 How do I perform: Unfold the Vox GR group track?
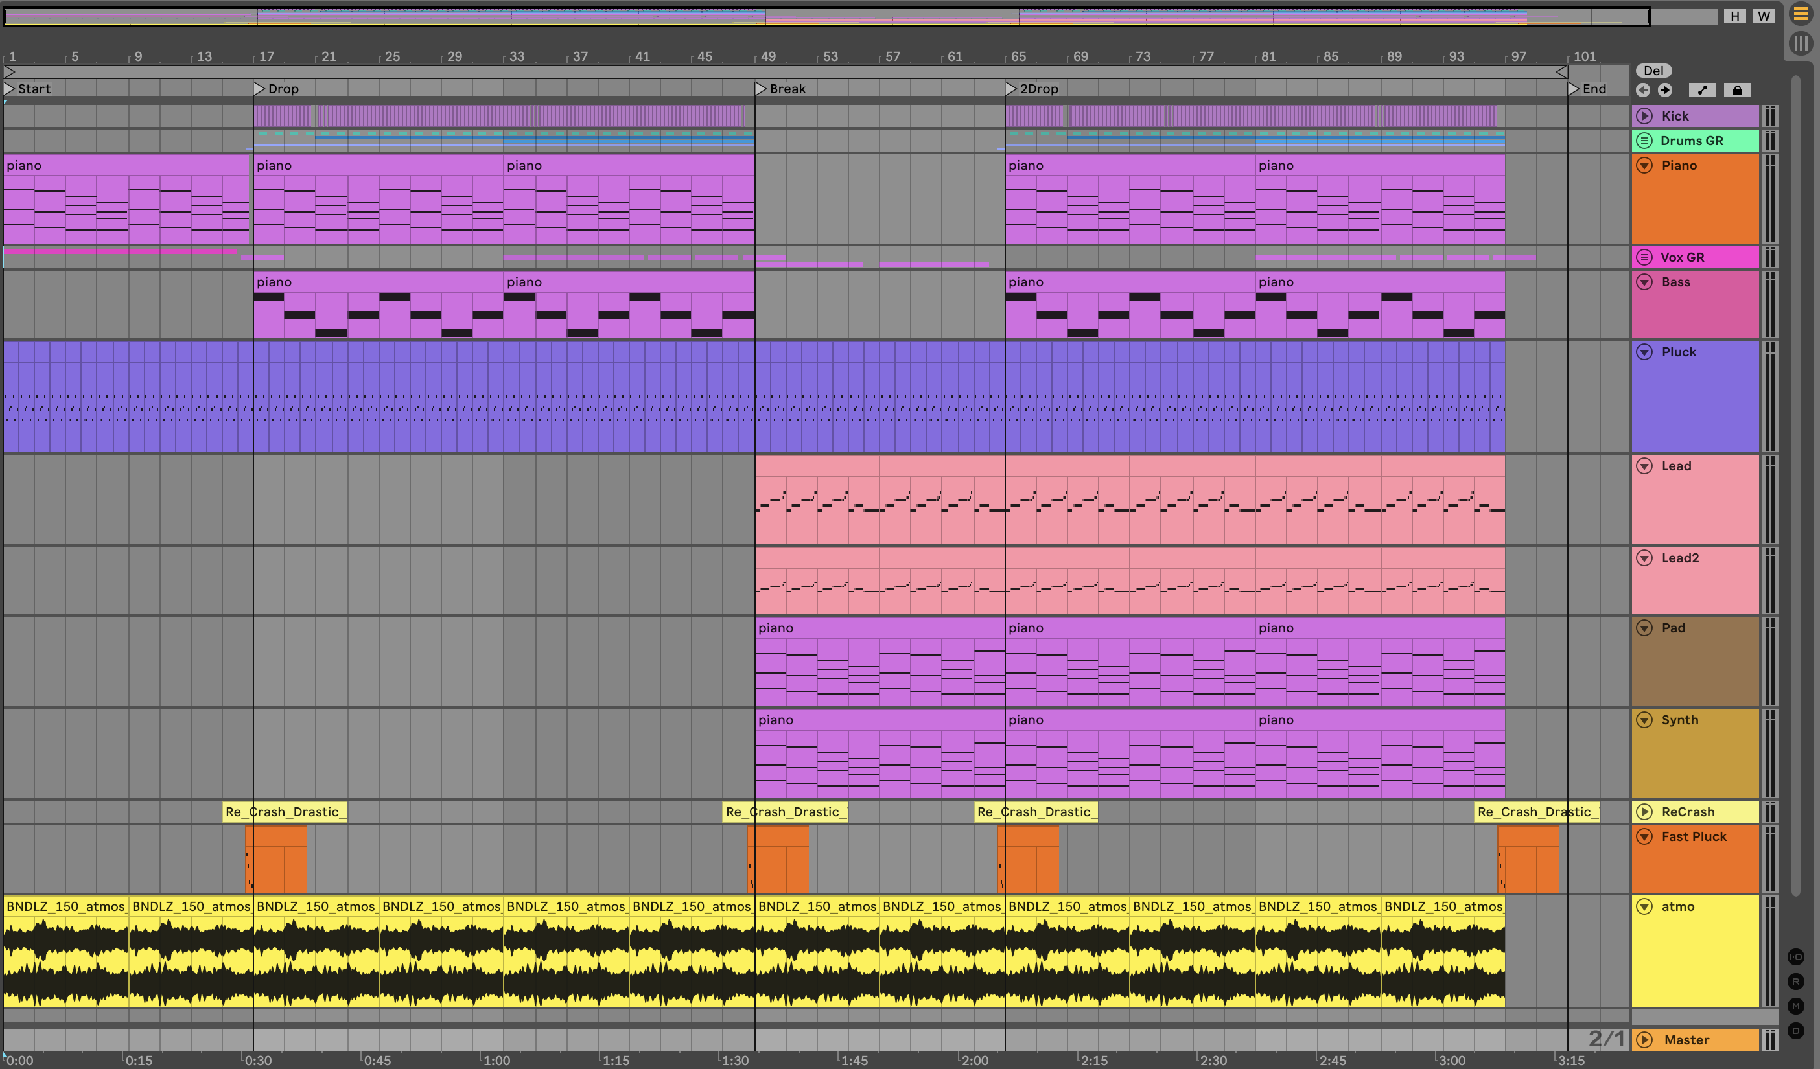coord(1644,258)
